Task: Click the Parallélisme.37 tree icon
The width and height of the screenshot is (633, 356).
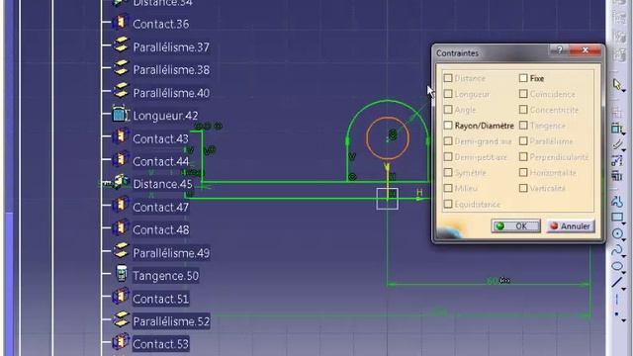Action: click(121, 45)
